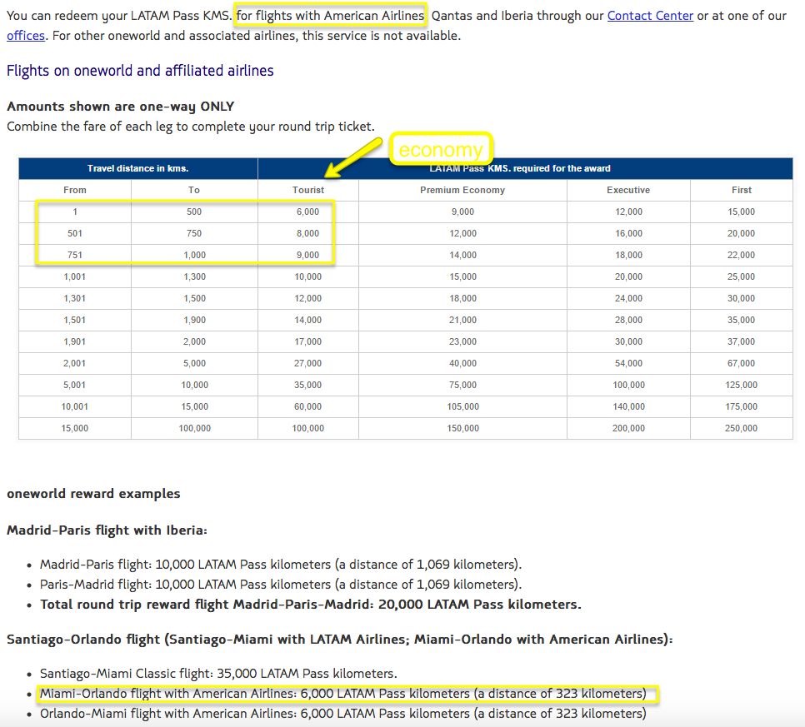Select 'Amounts shown are one-way ONLY' text
Screen dimensions: 805x727
120,107
